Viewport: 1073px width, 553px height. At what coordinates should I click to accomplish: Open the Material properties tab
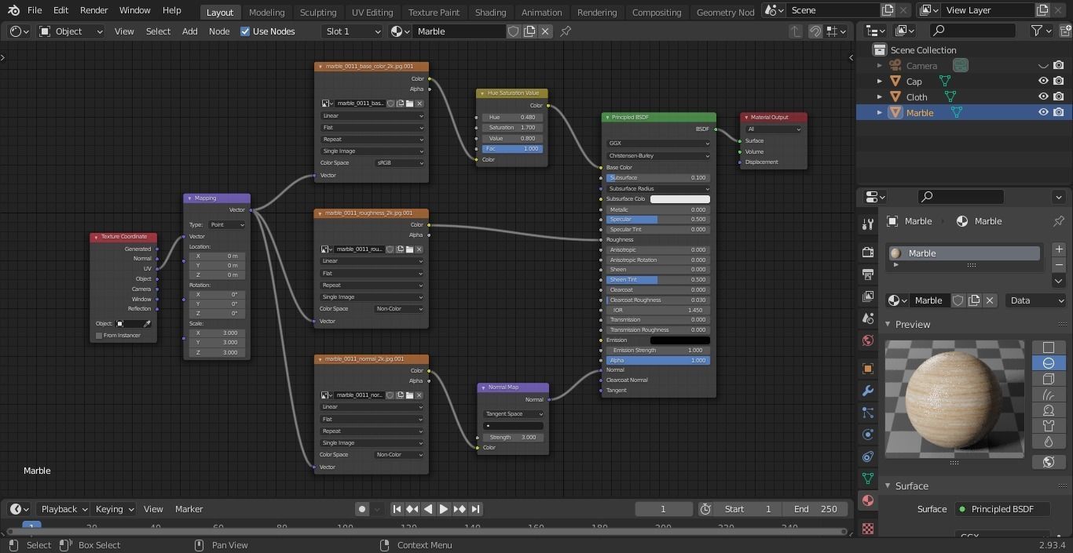pyautogui.click(x=868, y=500)
